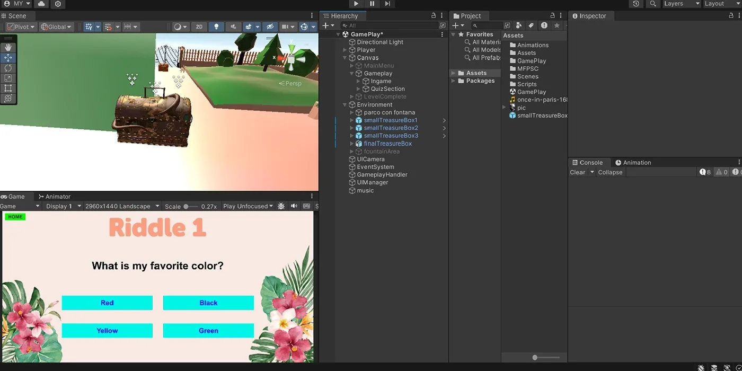This screenshot has width=742, height=371.
Task: Click Project search by log type icon
Action: pyautogui.click(x=544, y=25)
